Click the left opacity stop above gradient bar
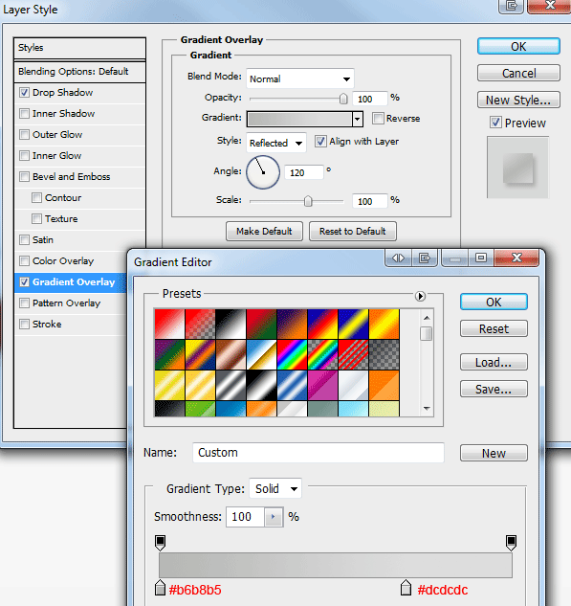The image size is (571, 606). pyautogui.click(x=161, y=543)
